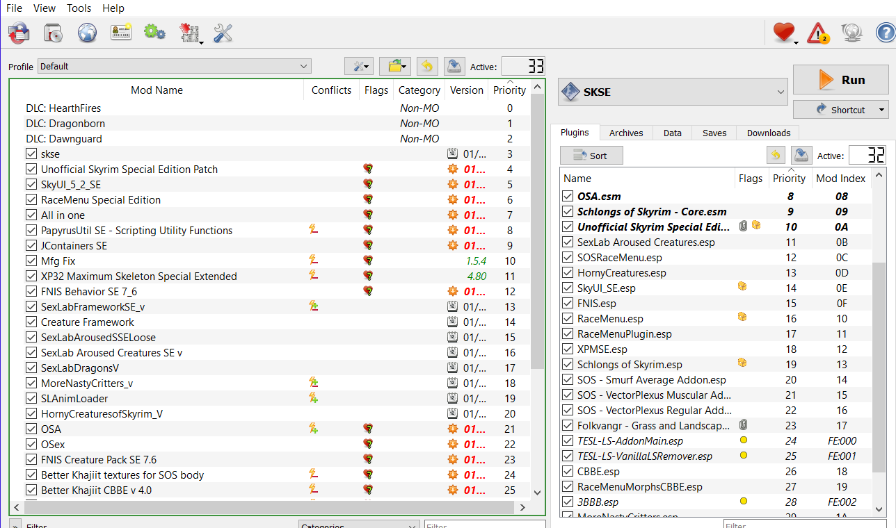896x528 pixels.
Task: Click the yellow dot flag on 3BBB.esp
Action: point(744,501)
